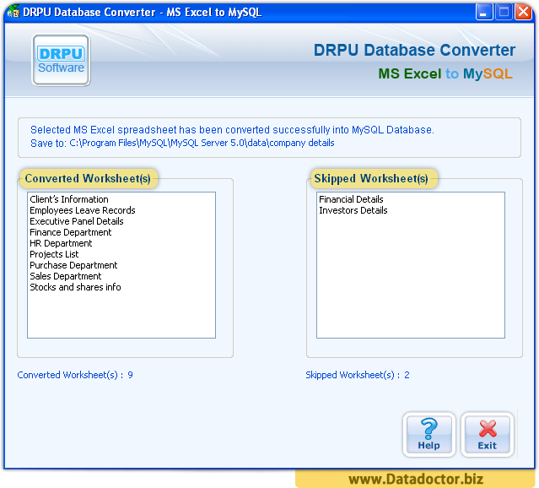Viewport: 539px width, 488px height.
Task: Click the "Save to" path text
Action: coord(182,143)
